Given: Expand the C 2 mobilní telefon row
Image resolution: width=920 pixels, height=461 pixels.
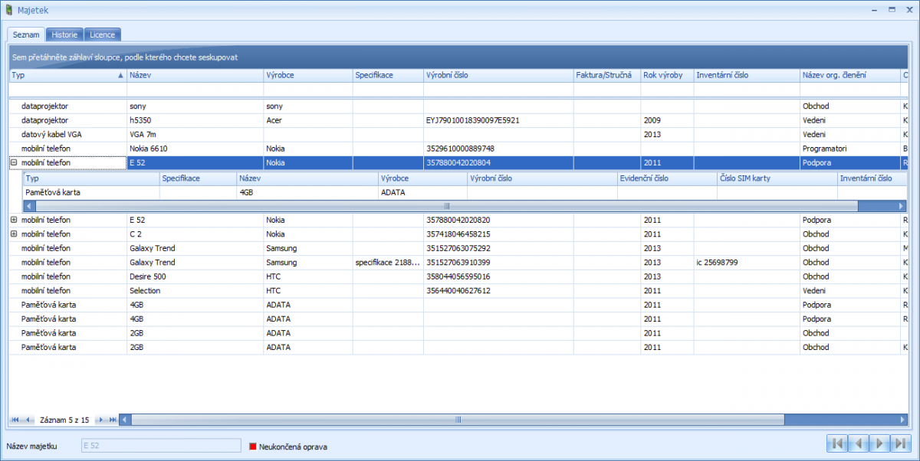Looking at the screenshot, I should click(x=14, y=234).
